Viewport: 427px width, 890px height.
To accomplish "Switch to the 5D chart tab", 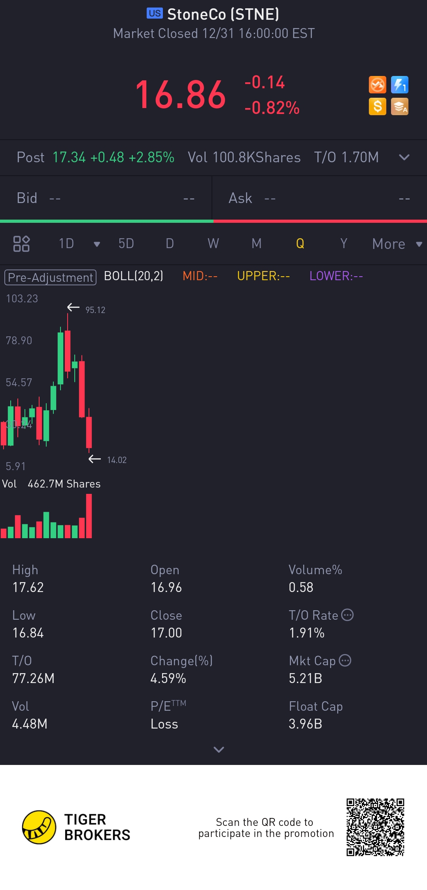I will (126, 244).
